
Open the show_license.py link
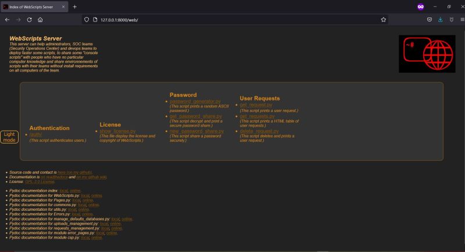(x=117, y=131)
